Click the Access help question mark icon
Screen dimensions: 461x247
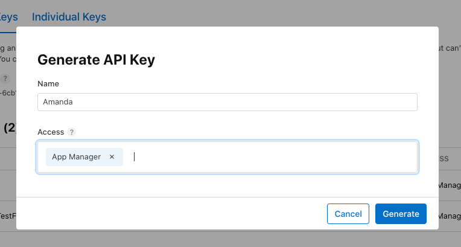[71, 132]
